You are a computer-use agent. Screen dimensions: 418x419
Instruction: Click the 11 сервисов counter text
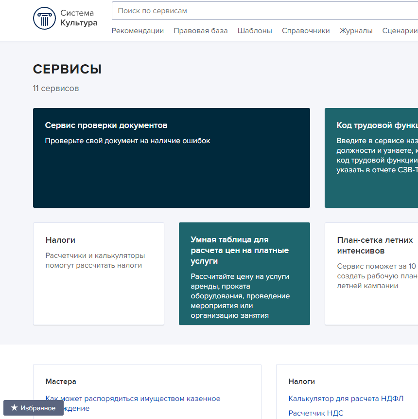pyautogui.click(x=56, y=89)
